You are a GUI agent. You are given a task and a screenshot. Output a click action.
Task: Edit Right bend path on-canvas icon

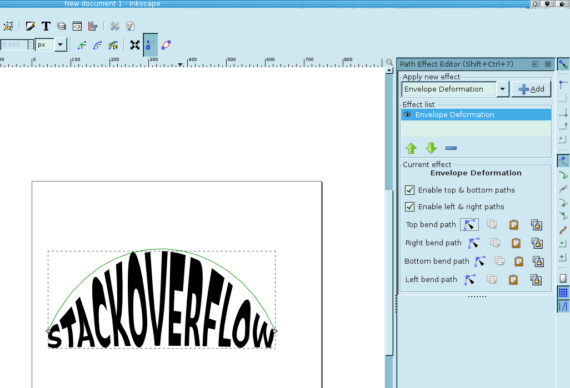click(474, 243)
